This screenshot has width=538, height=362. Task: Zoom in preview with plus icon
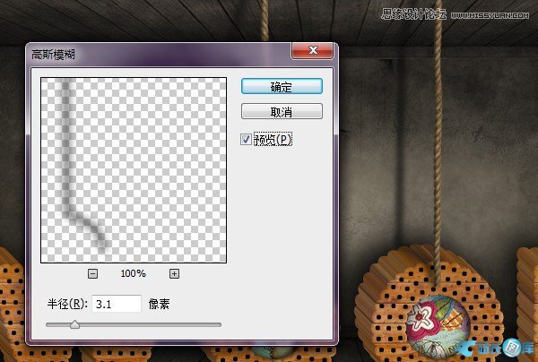click(x=174, y=273)
